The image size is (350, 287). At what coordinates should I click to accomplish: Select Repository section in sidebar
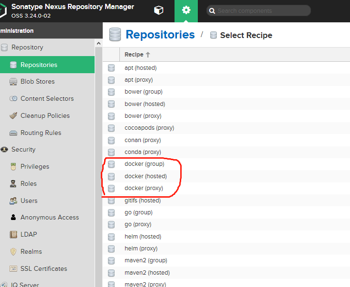click(x=27, y=47)
